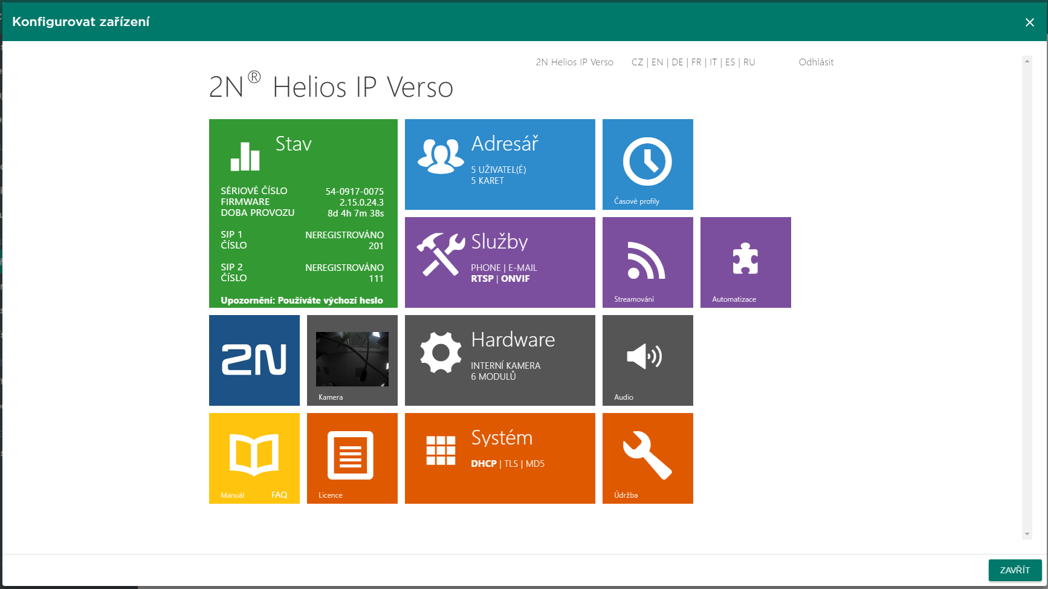
Task: Click the '2N Helios IP Verso' header link
Action: click(x=575, y=62)
